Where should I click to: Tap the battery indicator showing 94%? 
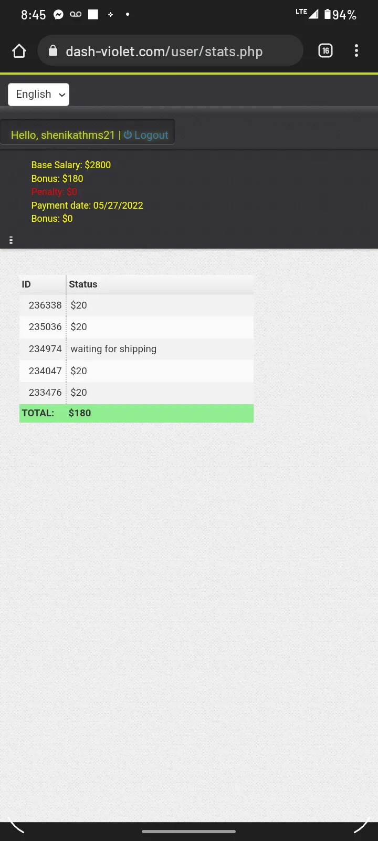tap(341, 15)
